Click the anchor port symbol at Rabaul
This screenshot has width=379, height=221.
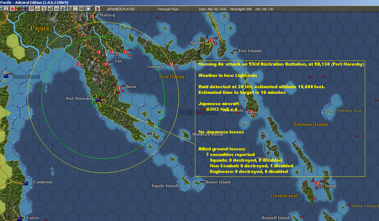[207, 38]
